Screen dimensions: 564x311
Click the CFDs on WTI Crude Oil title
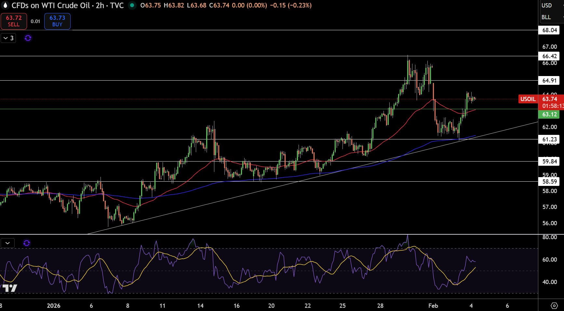pos(51,6)
